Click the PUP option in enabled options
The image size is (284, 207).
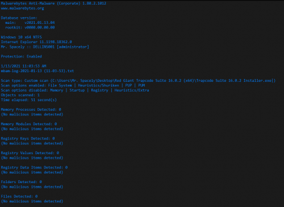point(128,85)
